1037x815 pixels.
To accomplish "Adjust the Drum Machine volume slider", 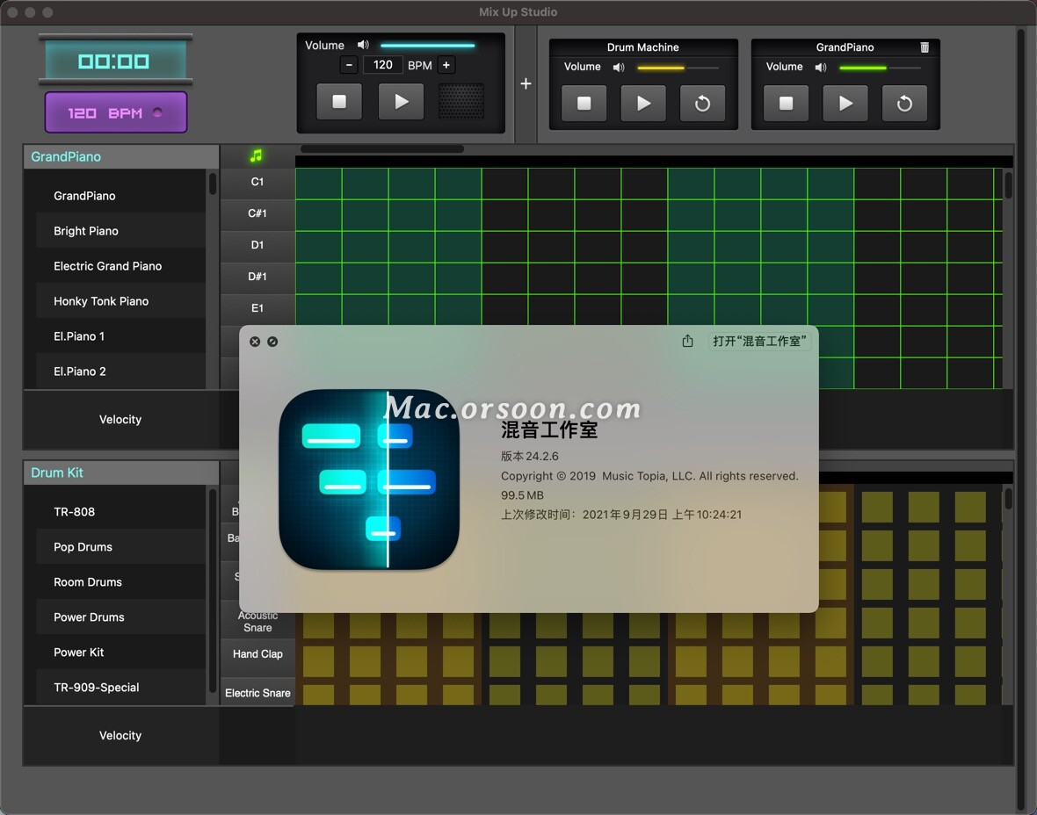I will pos(678,68).
